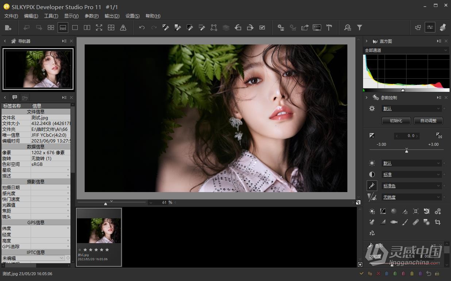Toggle the combination thumbnail-preview view mode
451x281 pixels.
coord(63,27)
